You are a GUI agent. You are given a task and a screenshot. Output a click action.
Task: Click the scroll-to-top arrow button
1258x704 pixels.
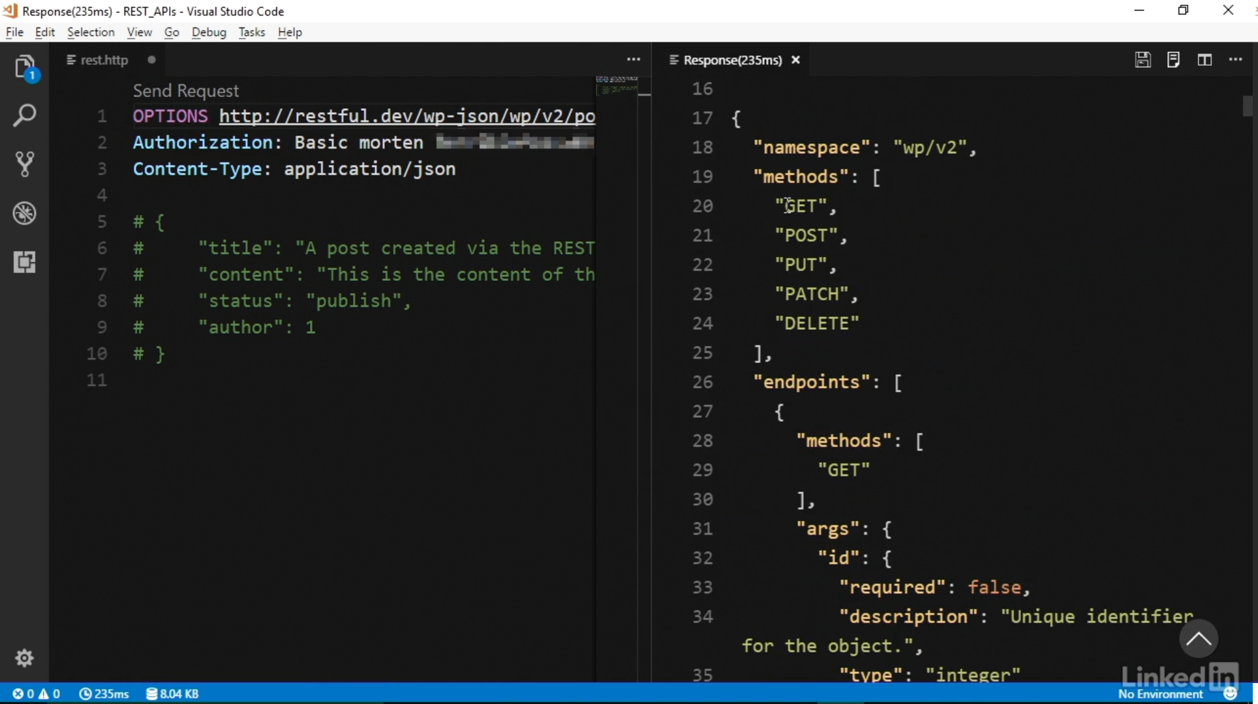pyautogui.click(x=1199, y=638)
